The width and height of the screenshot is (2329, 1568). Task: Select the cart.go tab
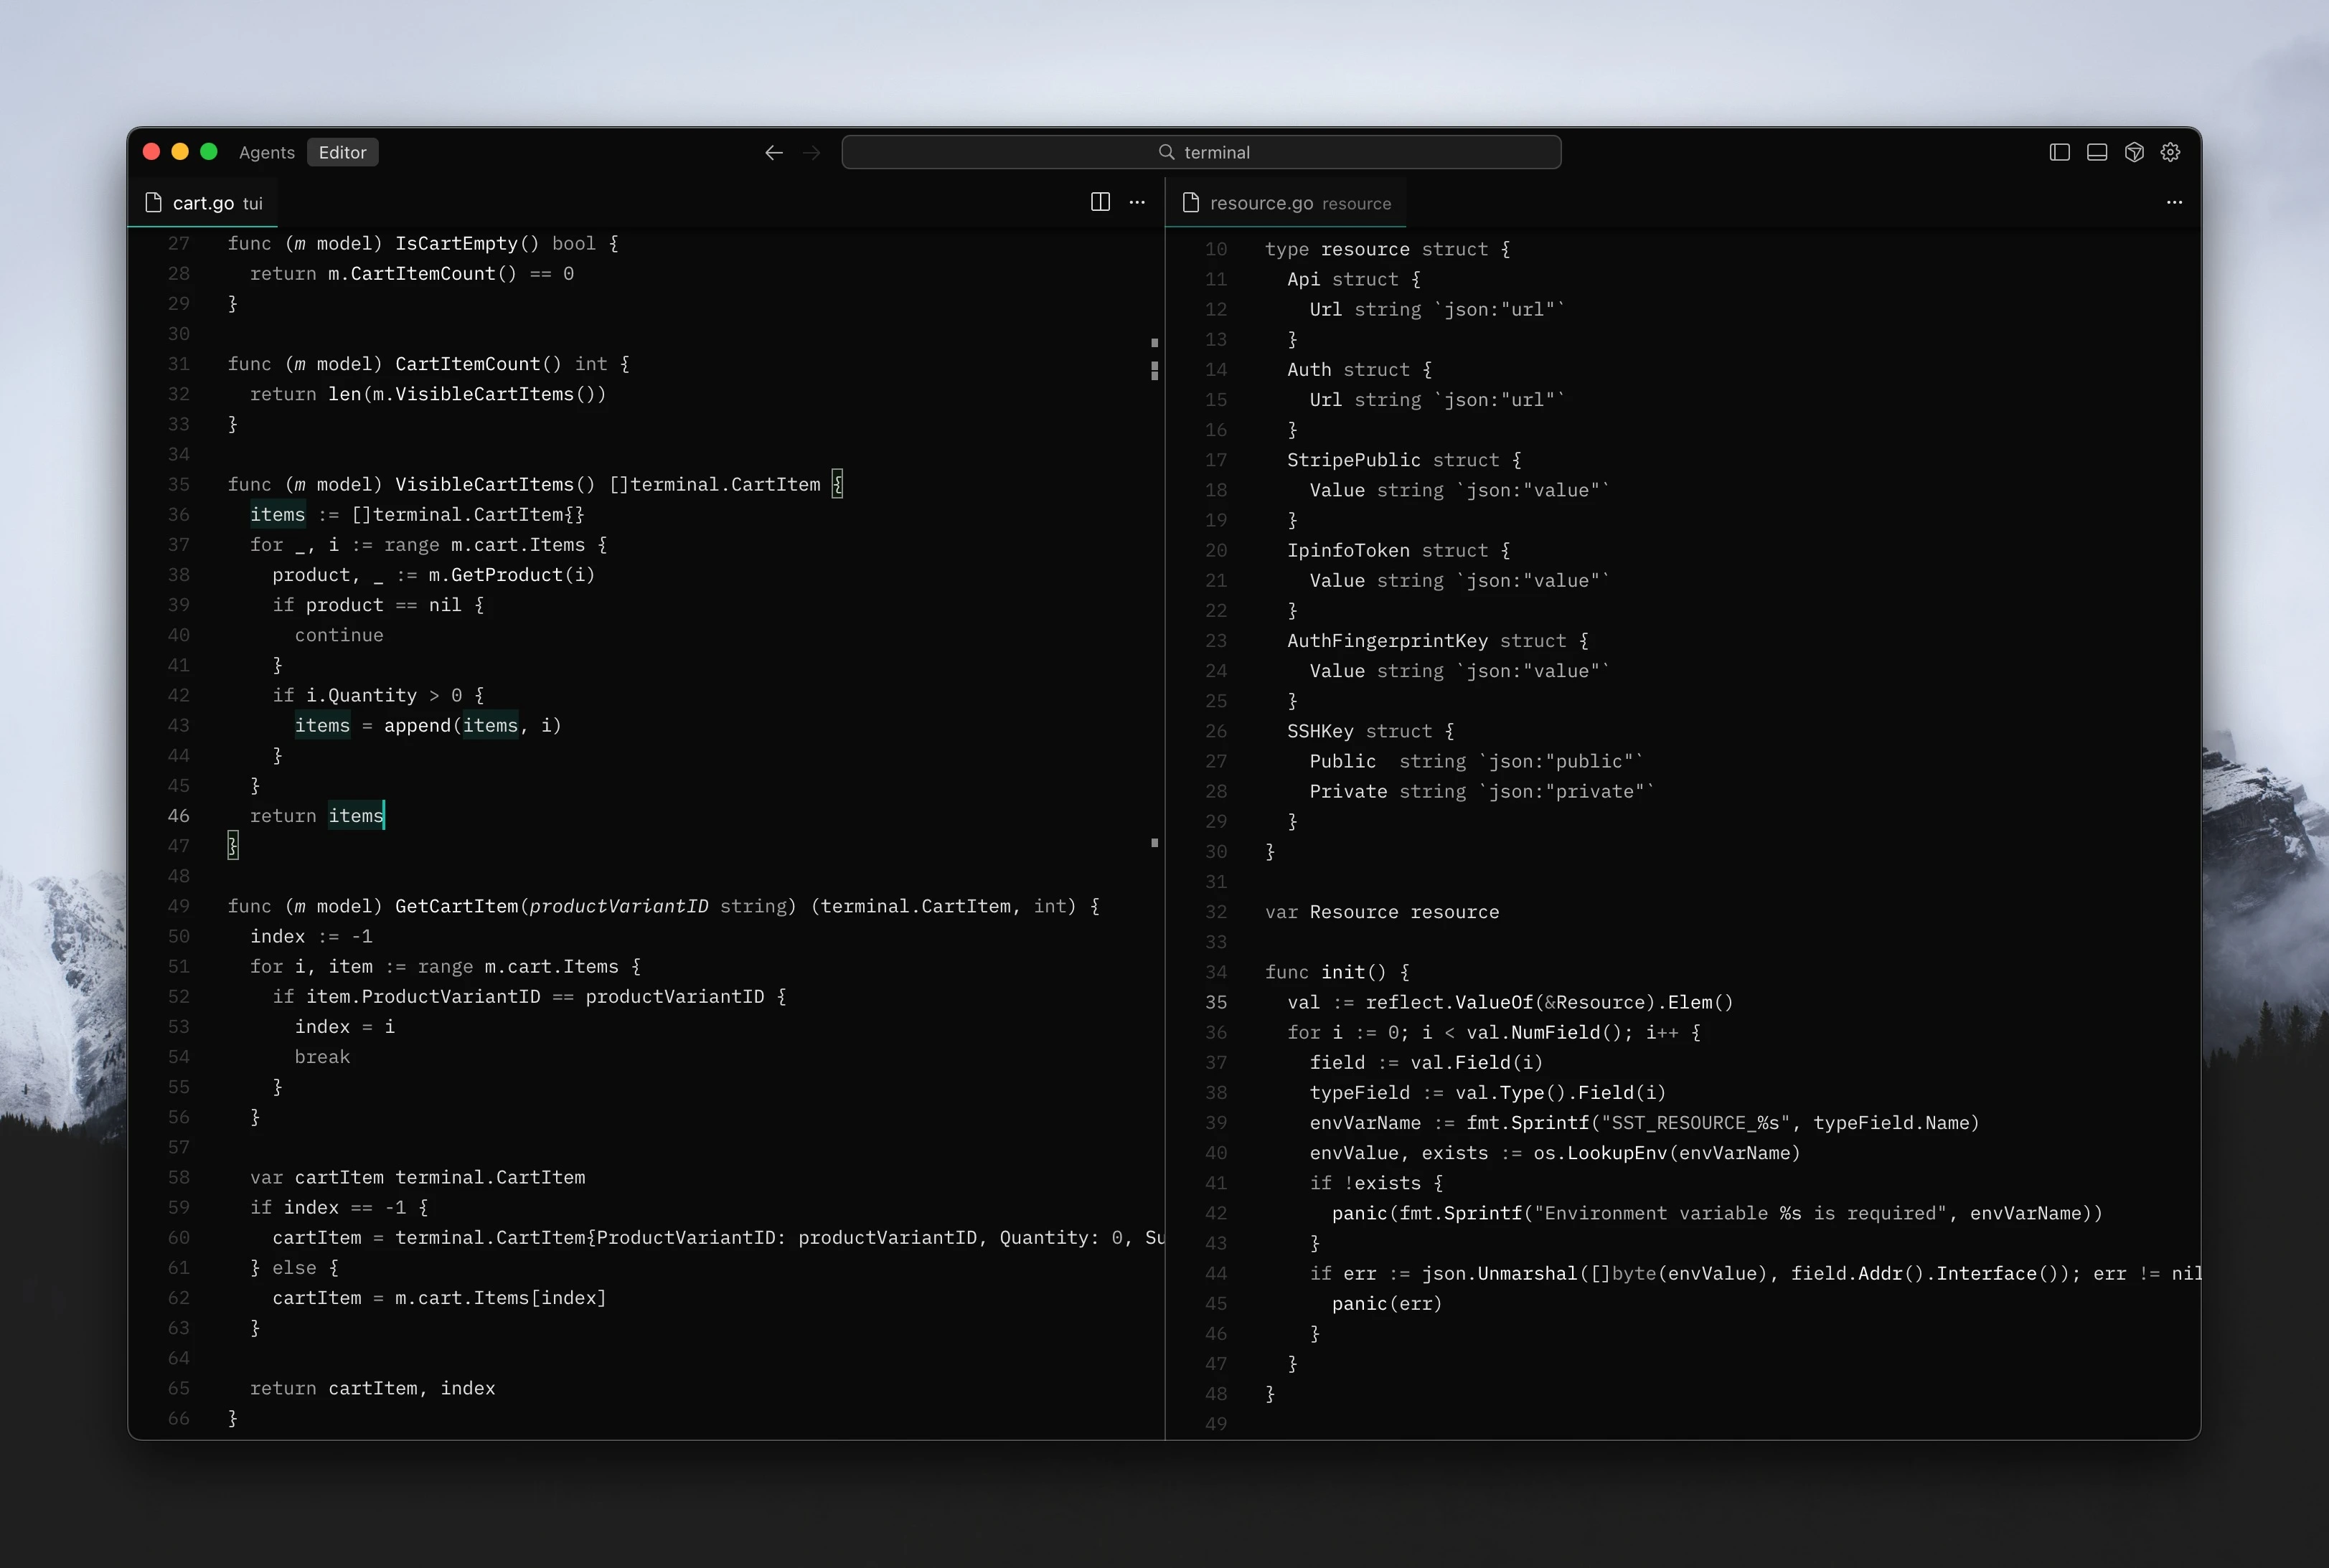pyautogui.click(x=204, y=203)
